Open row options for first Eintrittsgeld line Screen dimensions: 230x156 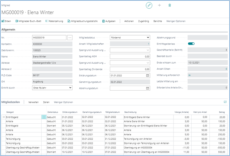coord(44,117)
